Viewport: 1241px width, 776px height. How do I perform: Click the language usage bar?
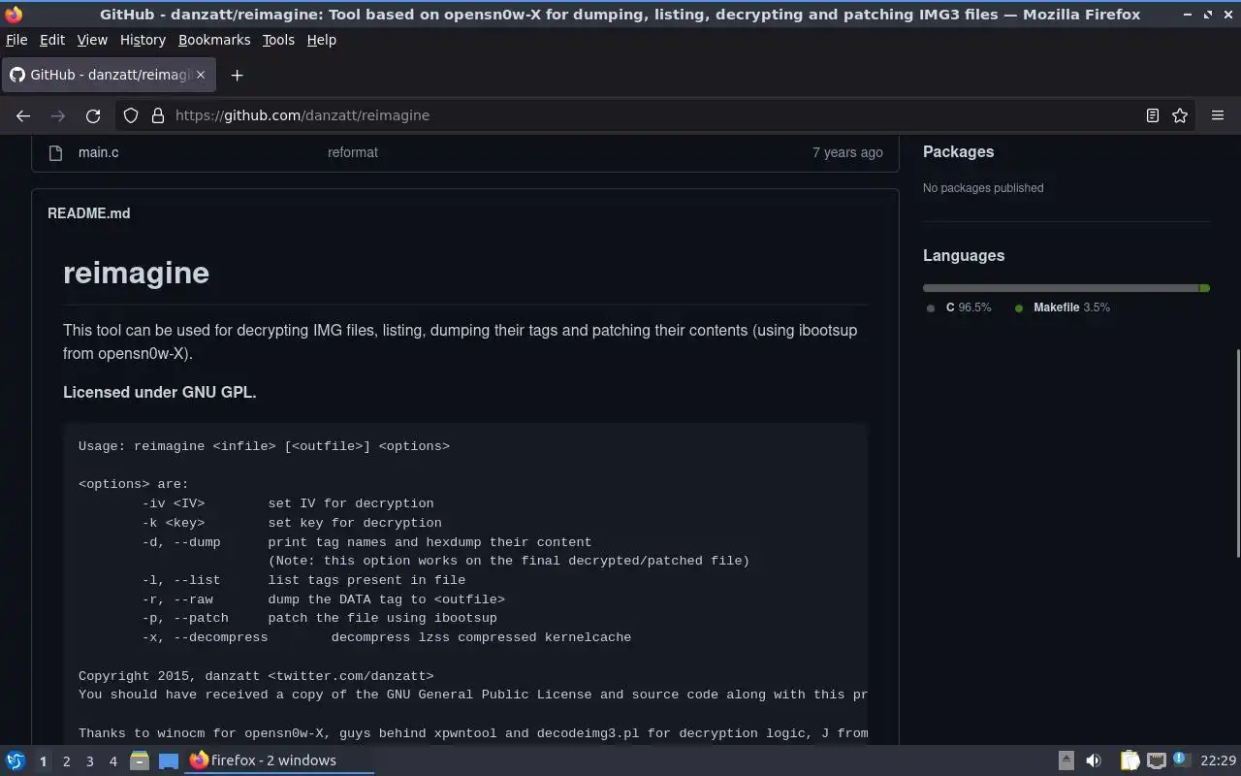tap(1066, 288)
